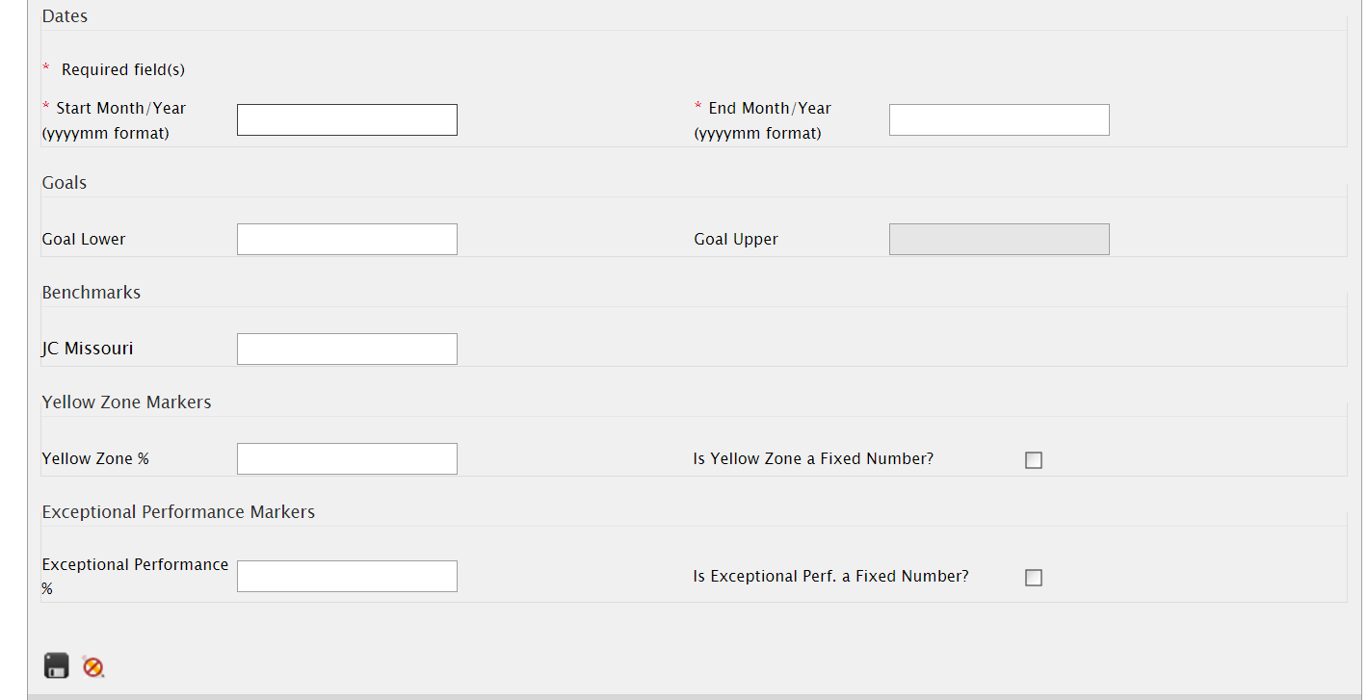The height and width of the screenshot is (700, 1368).
Task: Place cursor in Yellow Zone % field
Action: (347, 458)
